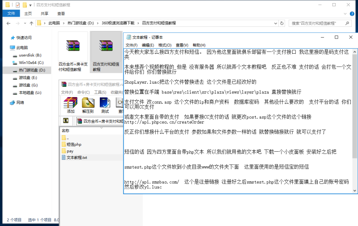Screen dimensions: 358x226
Task: Expand the Explorer ribbon chevron
Action: point(345,14)
